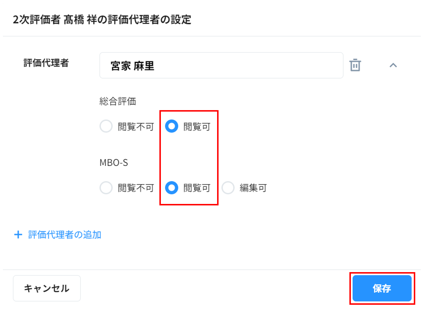The image size is (424, 310).
Task: Select 閲覧不可 radio circle under 総合評価
Action: click(x=106, y=126)
